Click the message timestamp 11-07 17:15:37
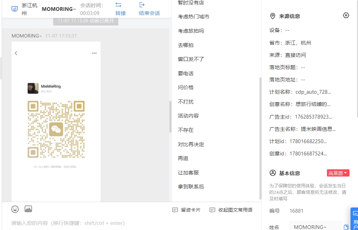358x230 pixels. click(x=61, y=36)
